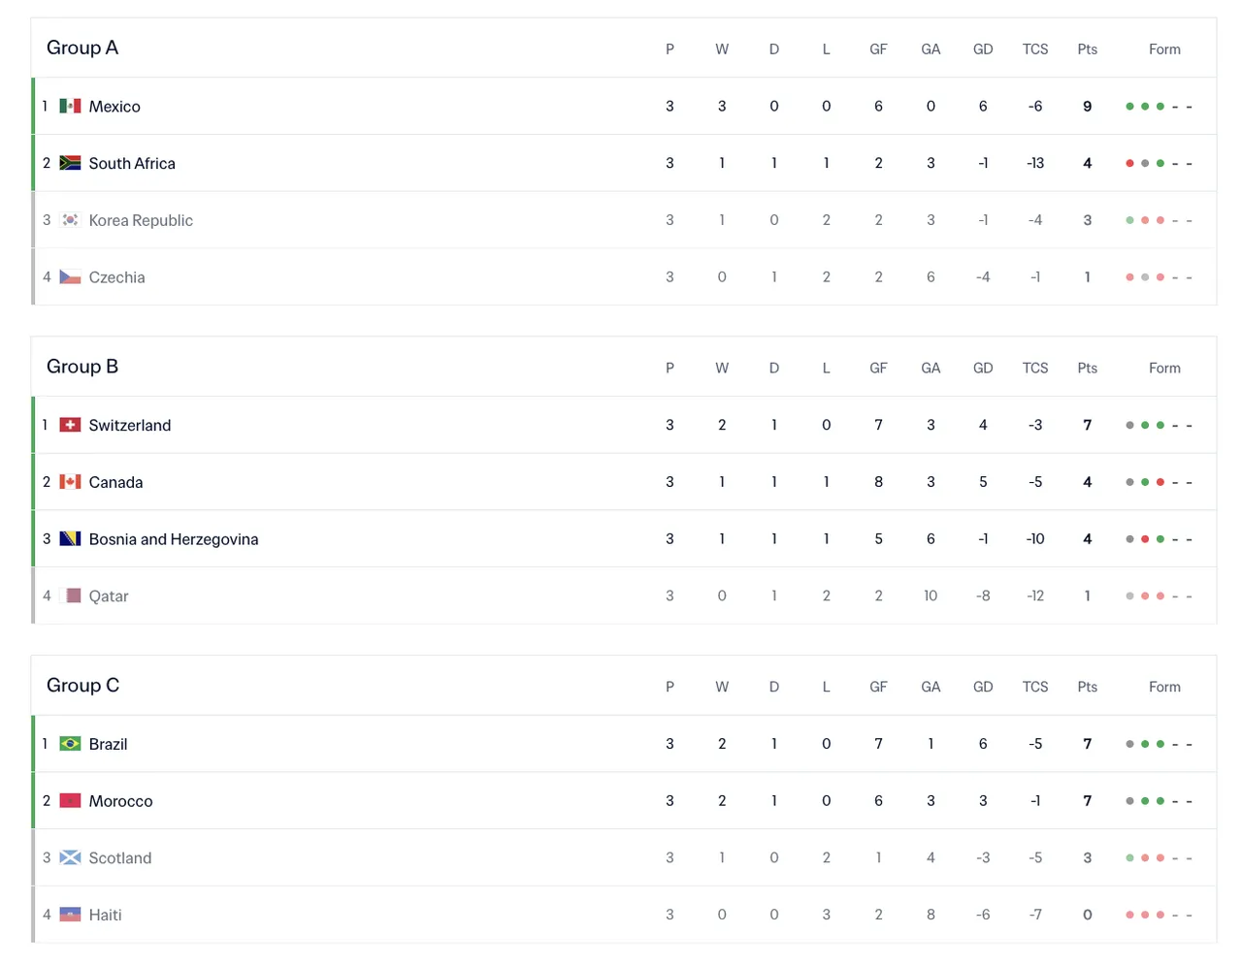
Task: Click the Korea Republic flag icon
Action: coord(70,220)
